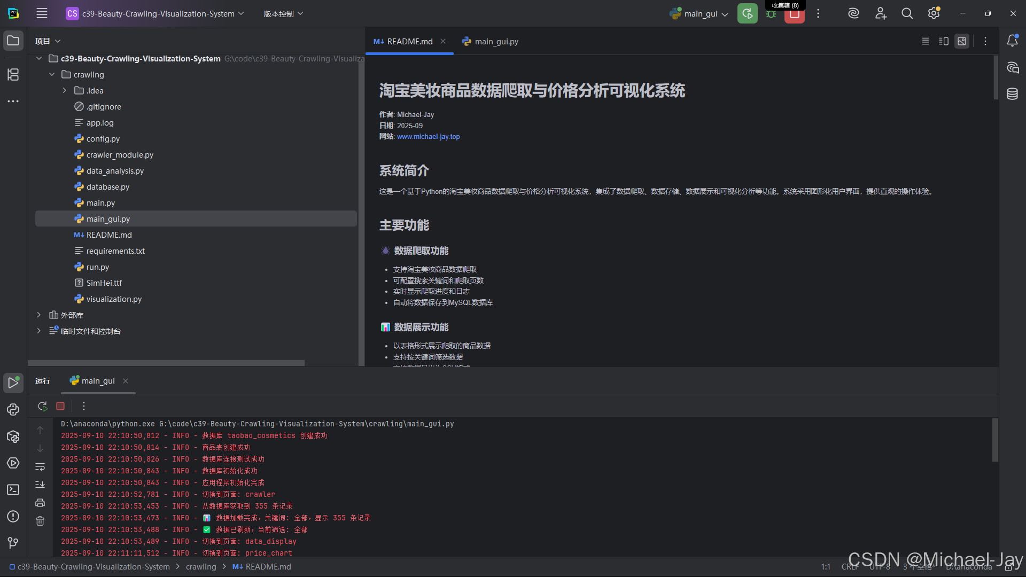This screenshot has width=1026, height=577.
Task: Click the Debug bug icon
Action: tap(771, 14)
